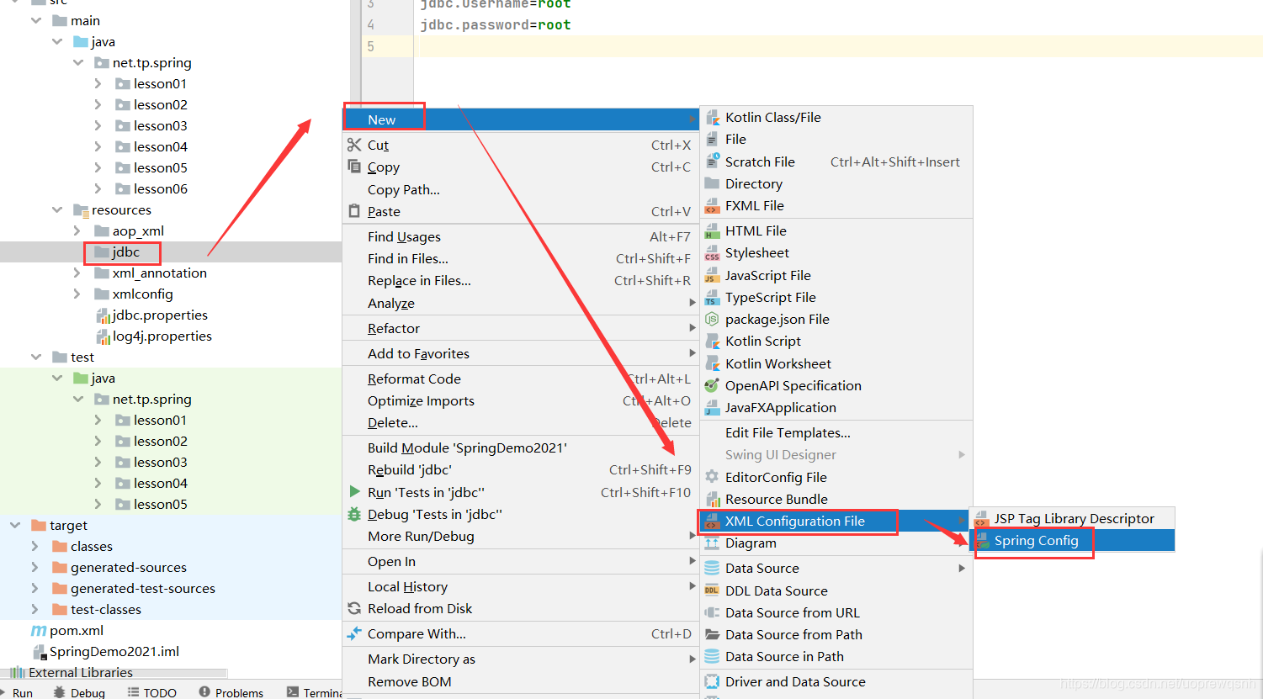Click the Run 'Tests in jdbc' play icon
1263x699 pixels.
(x=354, y=491)
